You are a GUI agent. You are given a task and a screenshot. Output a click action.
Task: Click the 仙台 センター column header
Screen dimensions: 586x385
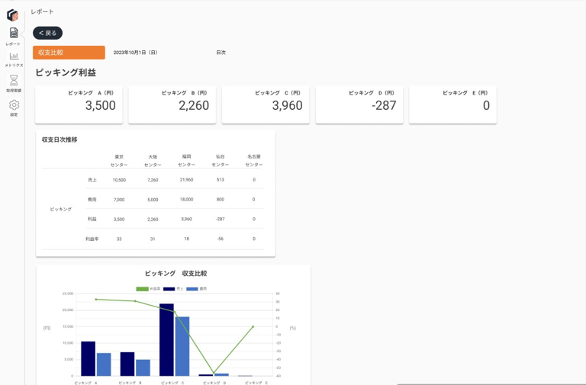pyautogui.click(x=220, y=161)
